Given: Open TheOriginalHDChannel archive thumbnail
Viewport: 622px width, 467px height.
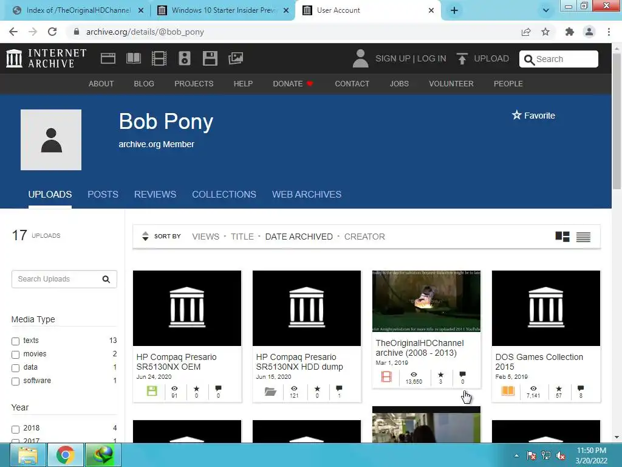Looking at the screenshot, I should 426,302.
